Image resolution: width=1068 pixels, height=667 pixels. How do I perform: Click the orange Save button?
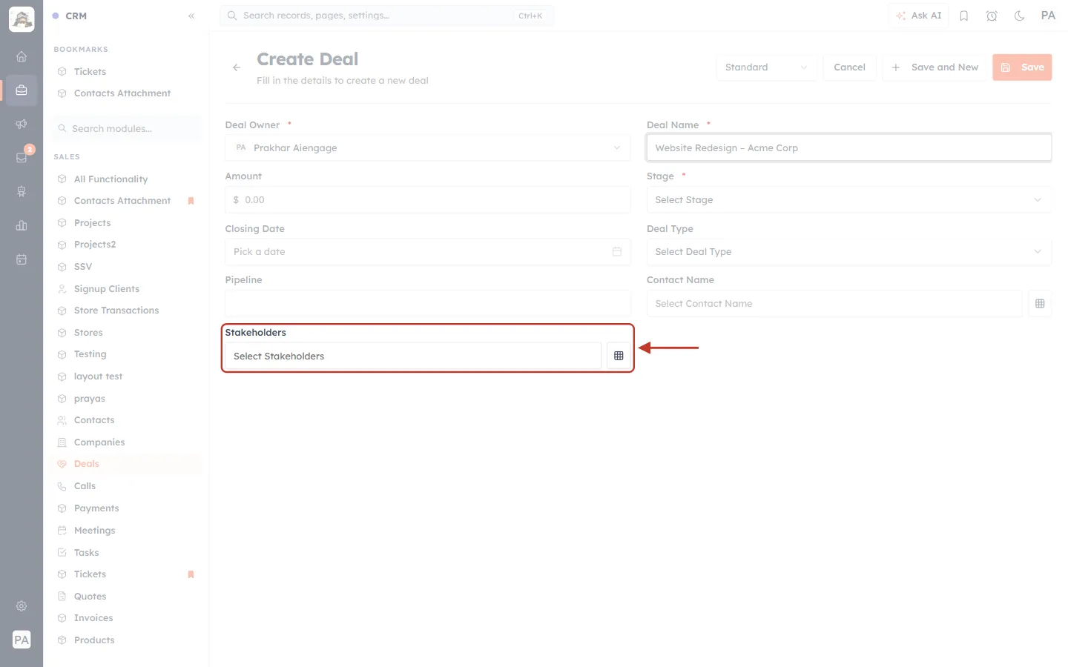[1022, 67]
